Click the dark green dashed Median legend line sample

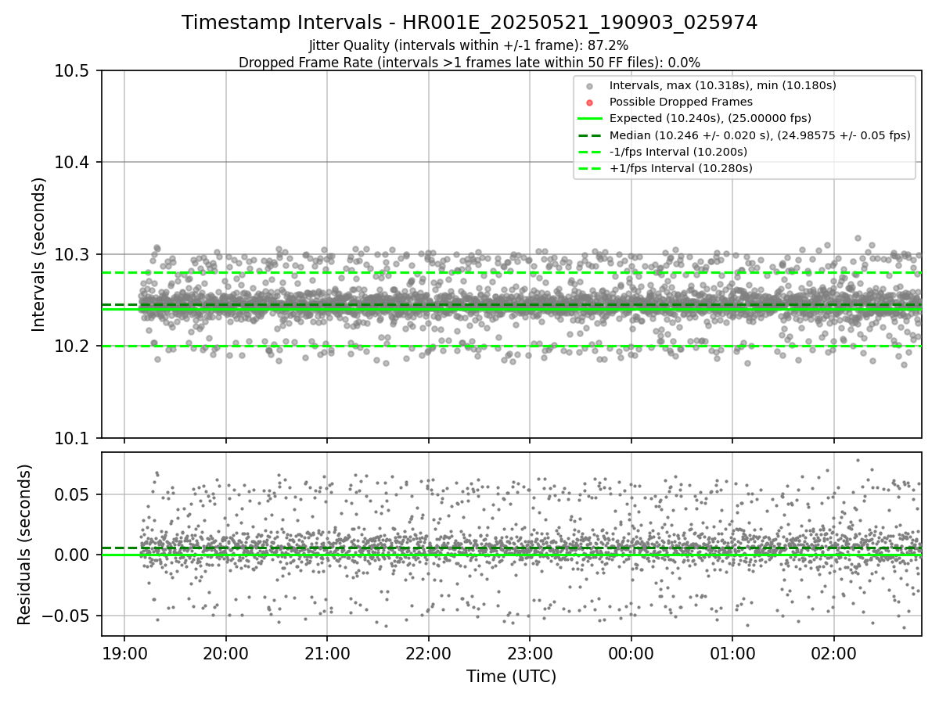tap(589, 135)
